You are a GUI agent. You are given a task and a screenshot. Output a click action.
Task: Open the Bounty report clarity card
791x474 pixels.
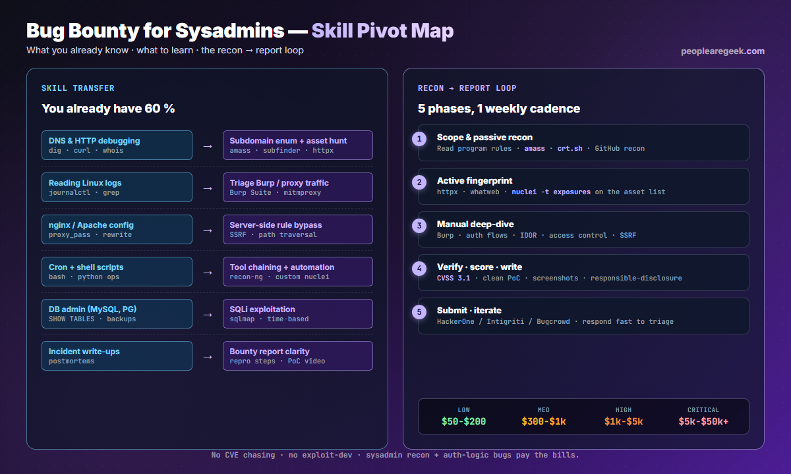pyautogui.click(x=298, y=355)
